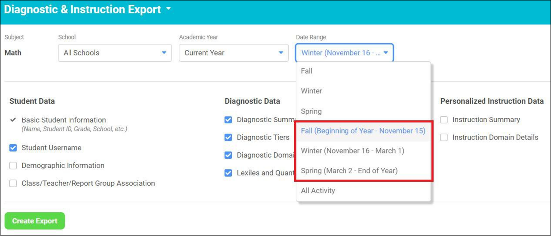The image size is (551, 236).
Task: Toggle the Diagnostic Tiers checkbox
Action: click(228, 138)
